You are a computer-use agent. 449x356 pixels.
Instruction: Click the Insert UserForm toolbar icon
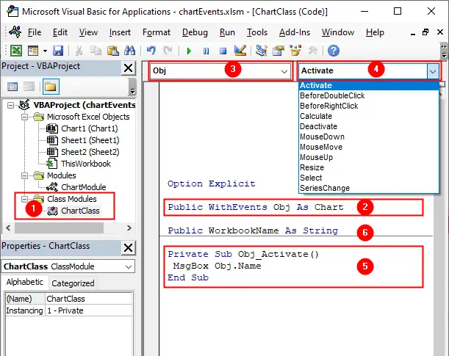[33, 51]
